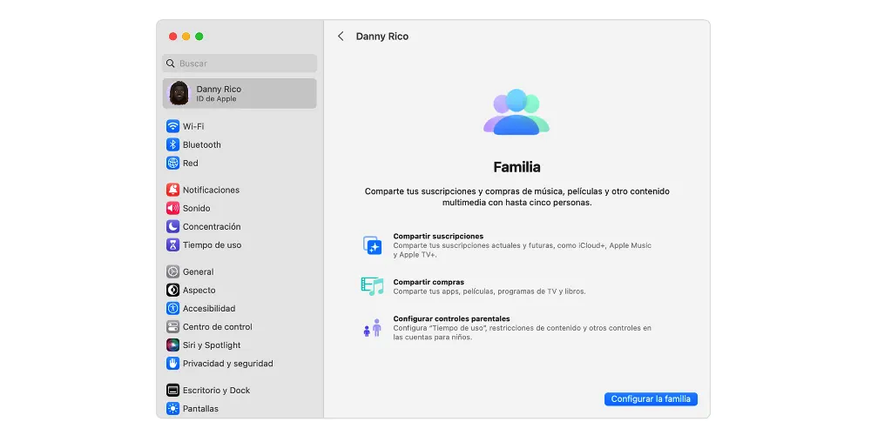
Task: Click the Pantallas sun icon
Action: pyautogui.click(x=172, y=409)
